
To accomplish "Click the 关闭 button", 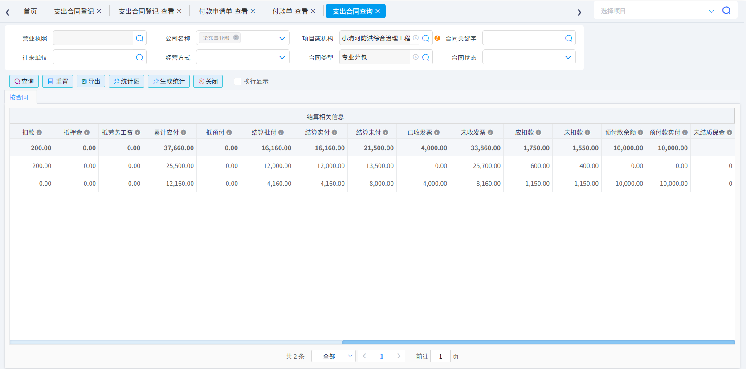I will (208, 81).
